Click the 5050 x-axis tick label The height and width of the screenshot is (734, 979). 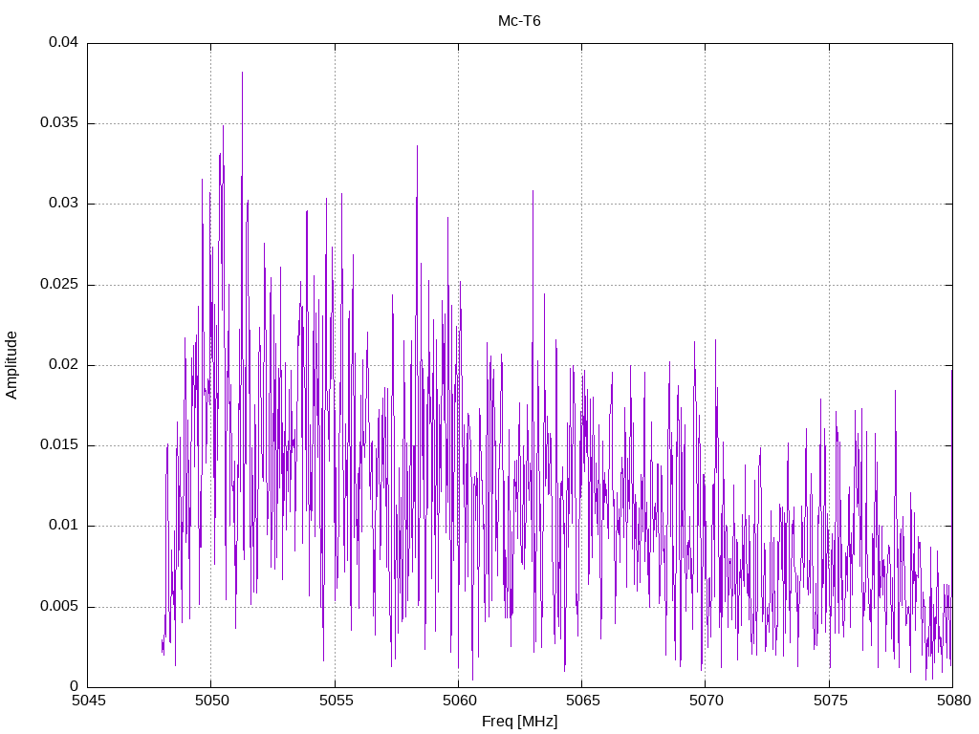click(x=212, y=701)
